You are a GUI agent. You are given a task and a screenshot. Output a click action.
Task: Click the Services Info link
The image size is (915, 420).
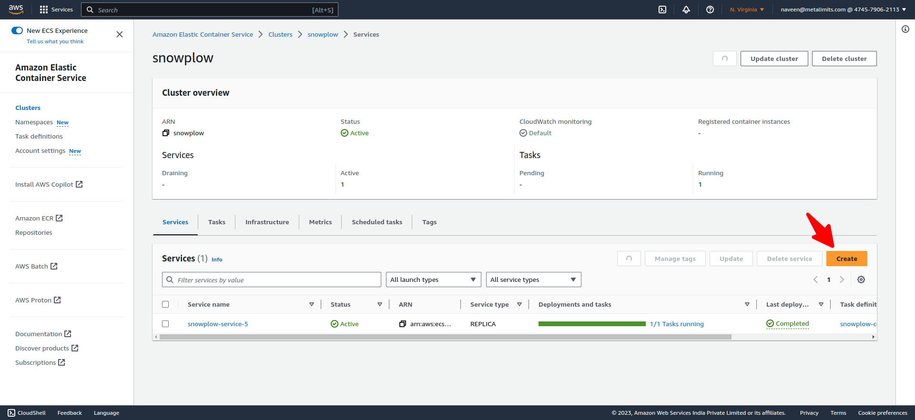[x=217, y=260]
